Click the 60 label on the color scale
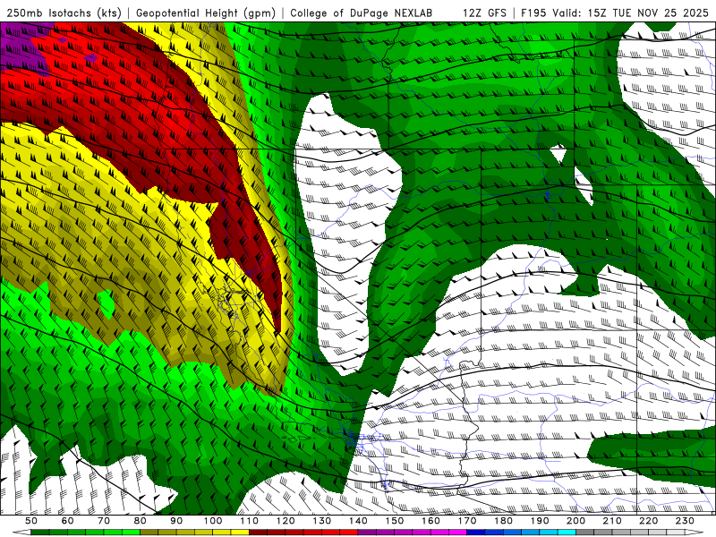716x537 pixels. [x=67, y=521]
